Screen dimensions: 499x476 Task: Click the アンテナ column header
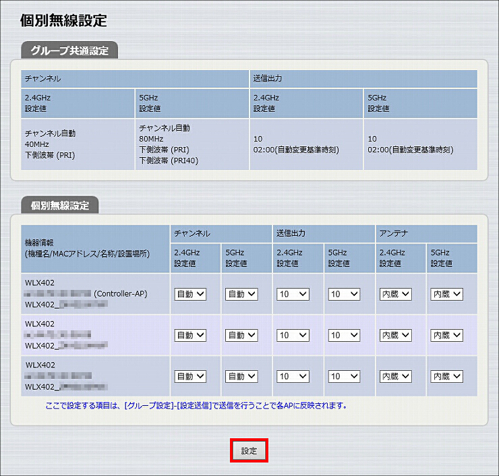pos(426,233)
